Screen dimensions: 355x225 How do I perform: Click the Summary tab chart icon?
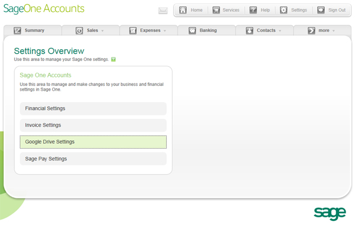pos(17,30)
